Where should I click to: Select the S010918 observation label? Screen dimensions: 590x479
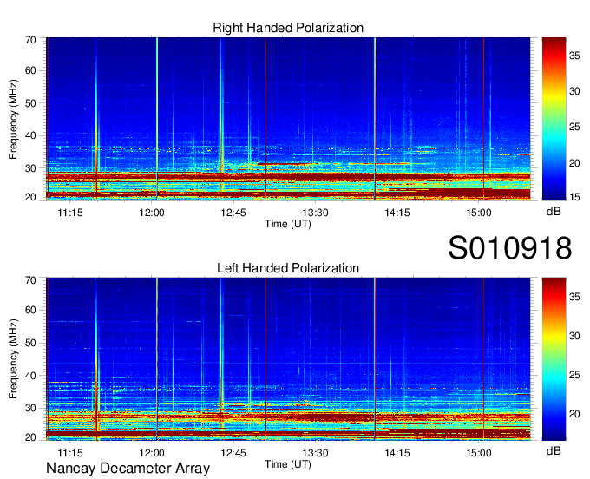pos(510,248)
